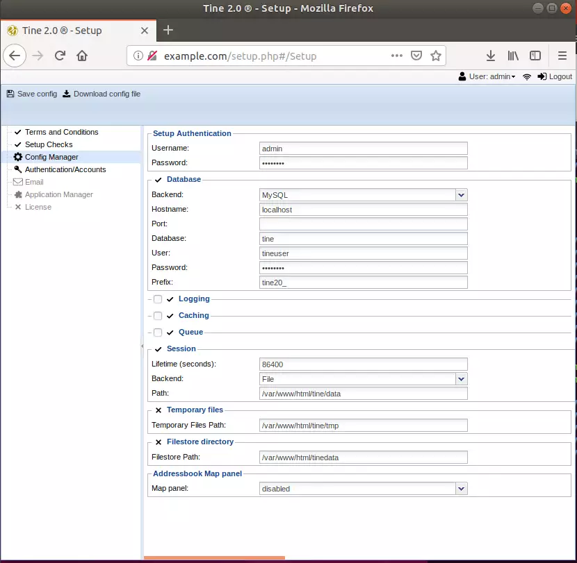
Task: Click the browser address bar URL
Action: (x=240, y=56)
